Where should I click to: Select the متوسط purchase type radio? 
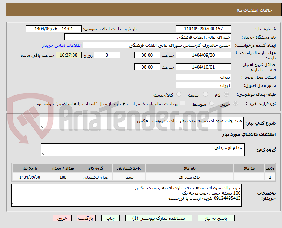pos(212,104)
